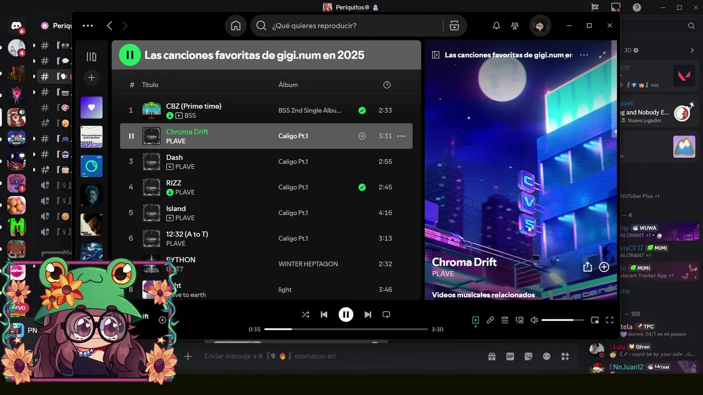Open Discord checkpoint flag icon
The width and height of the screenshot is (703, 395).
595,7
